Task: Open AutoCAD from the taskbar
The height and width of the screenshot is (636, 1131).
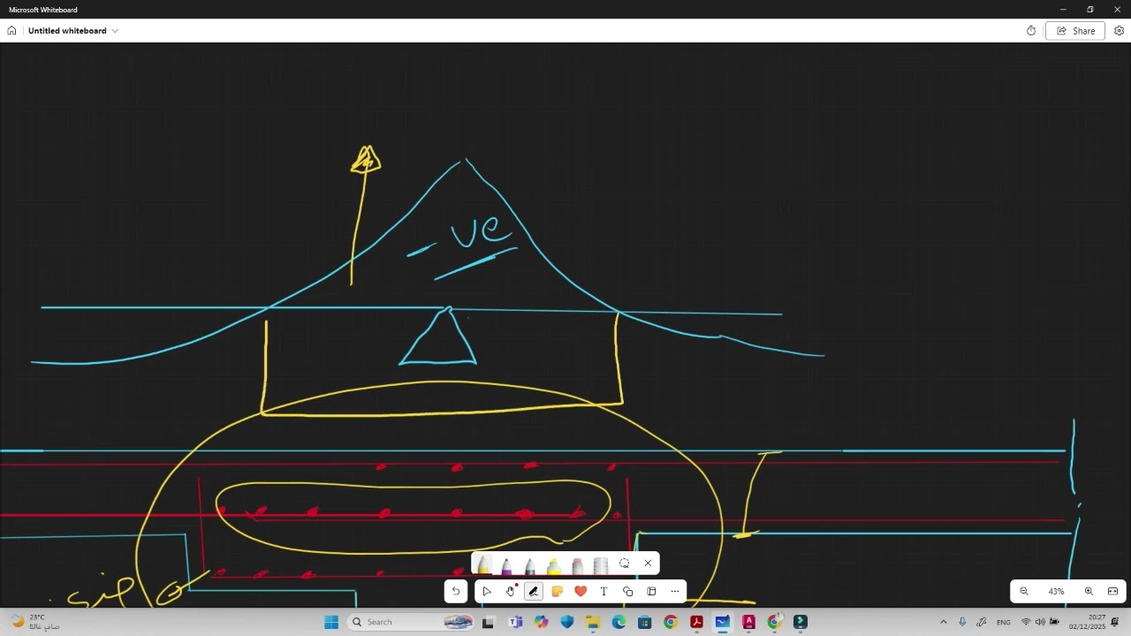Action: click(x=748, y=622)
